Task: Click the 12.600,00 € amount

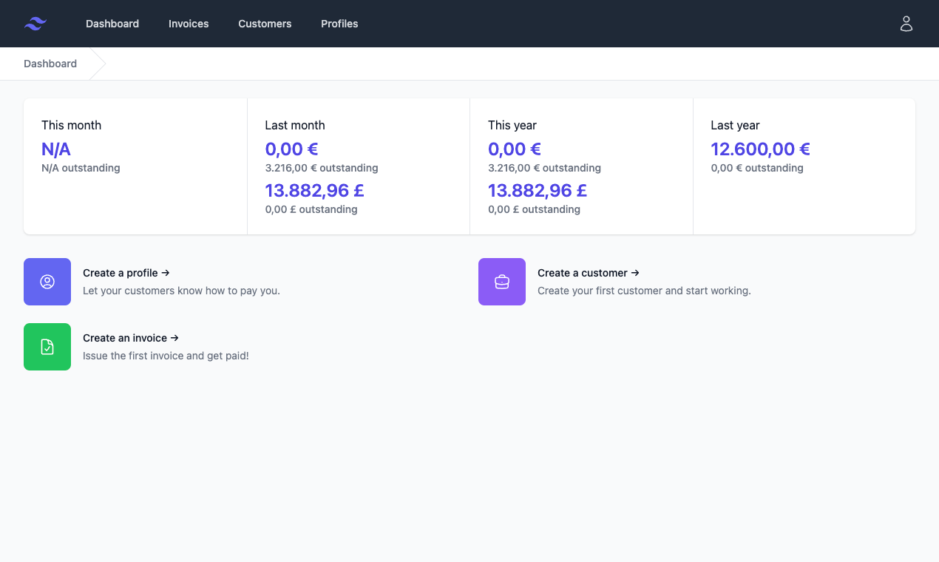Action: click(x=760, y=149)
